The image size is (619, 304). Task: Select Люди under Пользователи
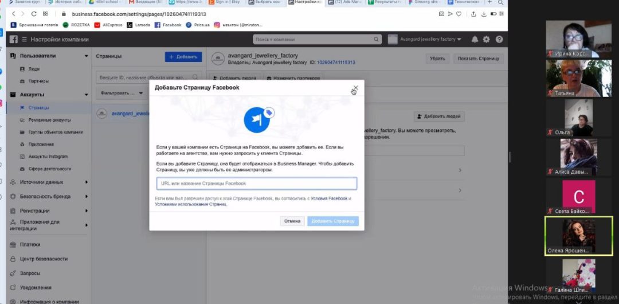tap(34, 69)
